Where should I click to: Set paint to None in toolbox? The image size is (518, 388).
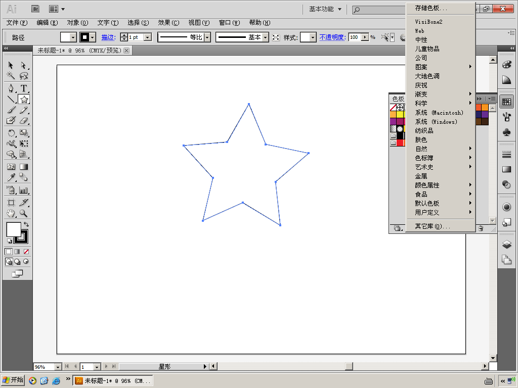pos(26,252)
